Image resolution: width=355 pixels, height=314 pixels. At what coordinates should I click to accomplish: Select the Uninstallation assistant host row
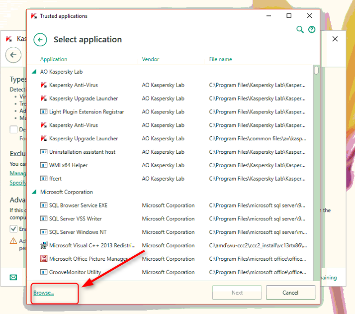point(170,152)
